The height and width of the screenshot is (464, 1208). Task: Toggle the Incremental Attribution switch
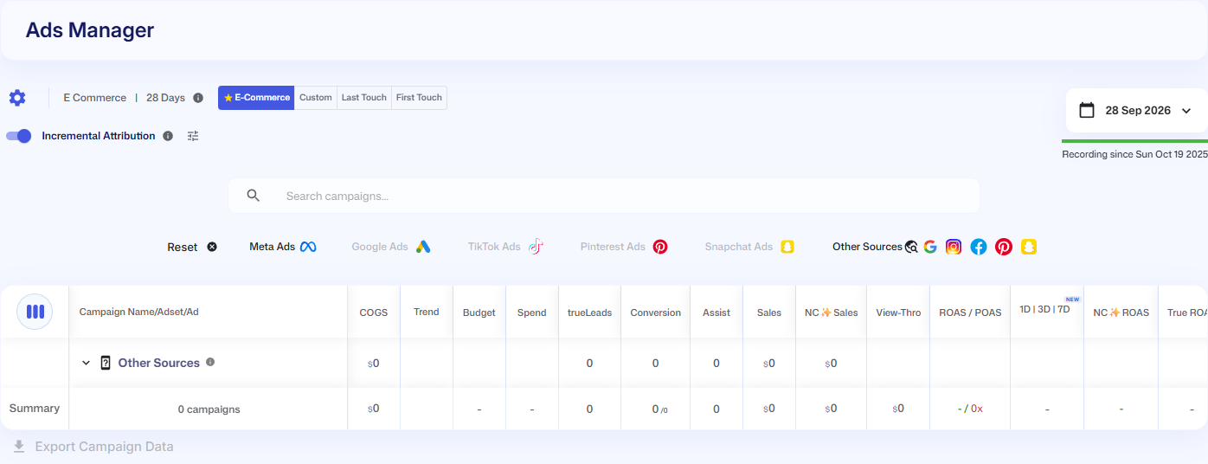pyautogui.click(x=18, y=136)
